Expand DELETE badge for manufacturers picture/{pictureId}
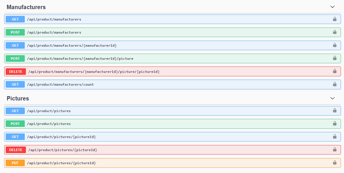The width and height of the screenshot is (344, 173). (16, 72)
